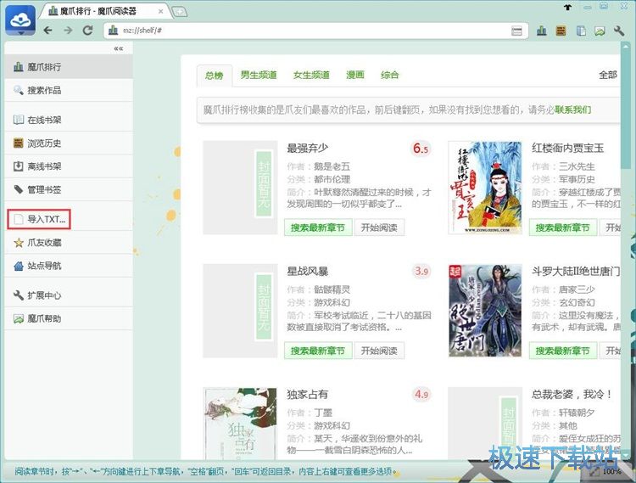This screenshot has width=636, height=483.
Task: Open 离线书架 in the sidebar
Action: coord(69,166)
